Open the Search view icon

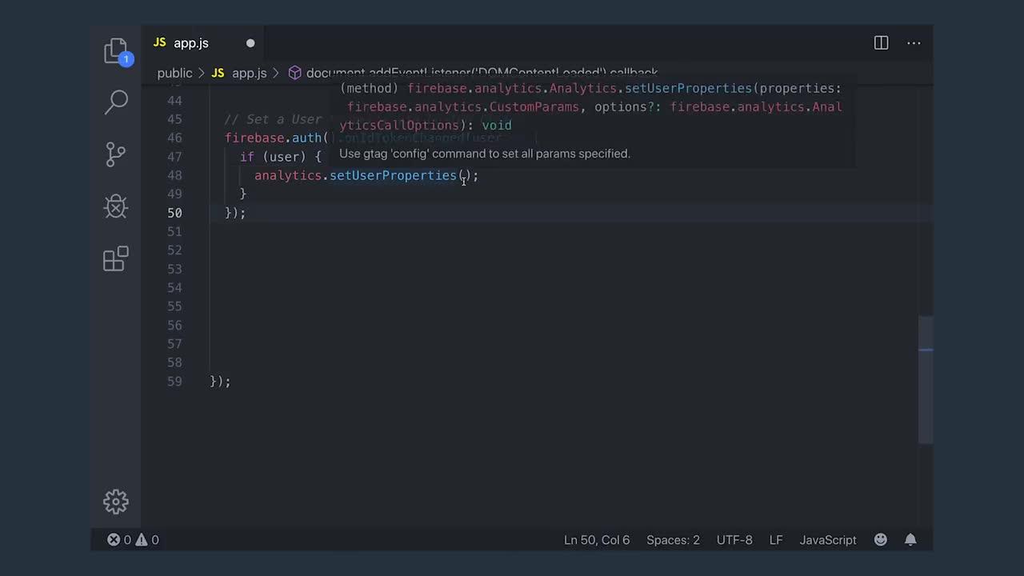[117, 102]
